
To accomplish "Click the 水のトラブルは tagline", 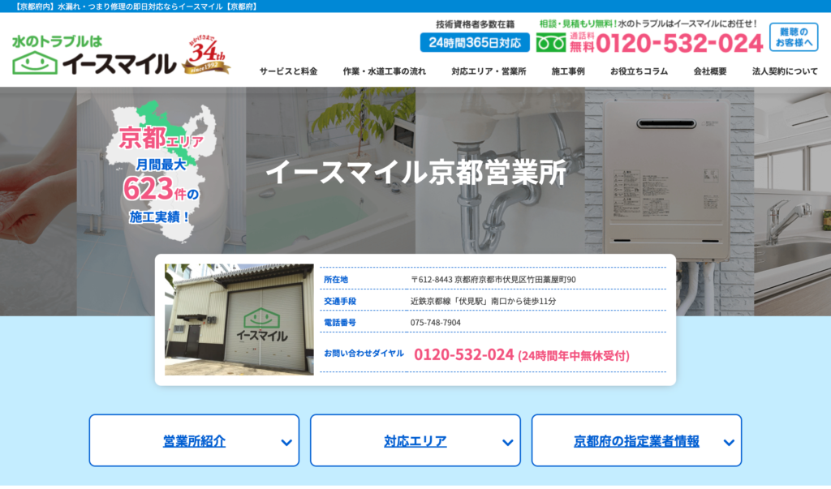I will tap(58, 41).
